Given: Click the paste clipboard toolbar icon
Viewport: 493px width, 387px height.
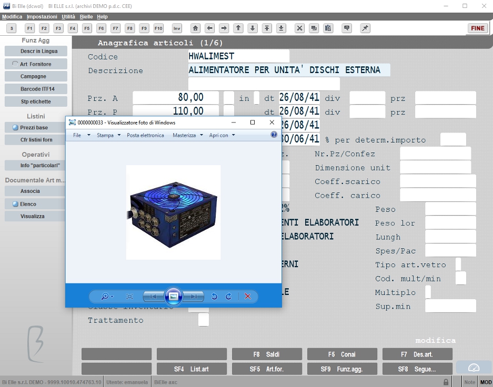Looking at the screenshot, I should coord(328,28).
